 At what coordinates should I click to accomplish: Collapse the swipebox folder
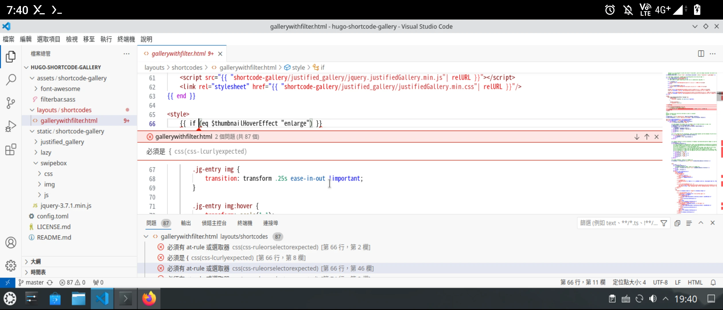click(x=53, y=163)
